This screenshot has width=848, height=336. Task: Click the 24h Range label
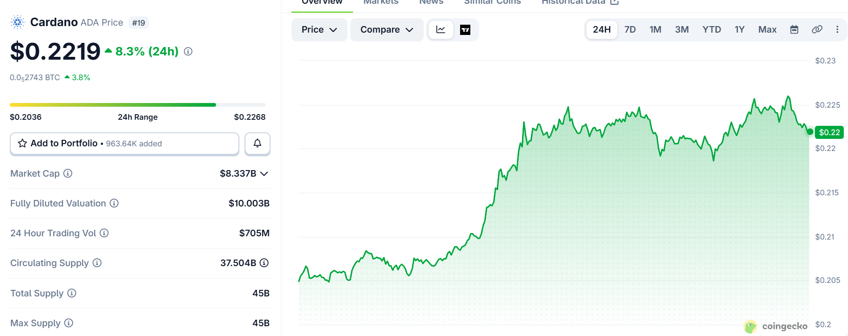pyautogui.click(x=138, y=117)
